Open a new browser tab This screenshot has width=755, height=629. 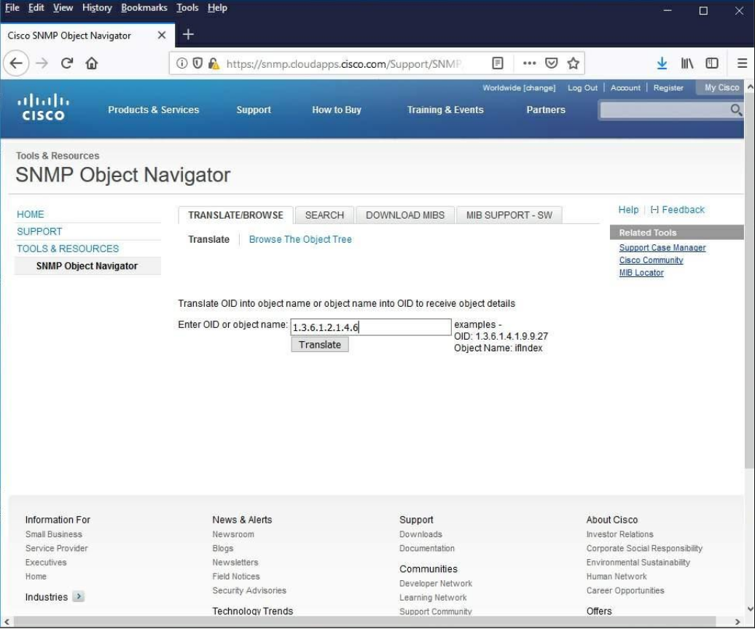(x=188, y=34)
